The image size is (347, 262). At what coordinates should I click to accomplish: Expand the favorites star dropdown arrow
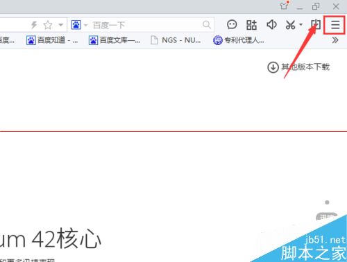[60, 24]
